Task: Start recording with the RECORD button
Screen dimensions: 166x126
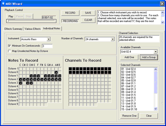Action: coord(70,13)
